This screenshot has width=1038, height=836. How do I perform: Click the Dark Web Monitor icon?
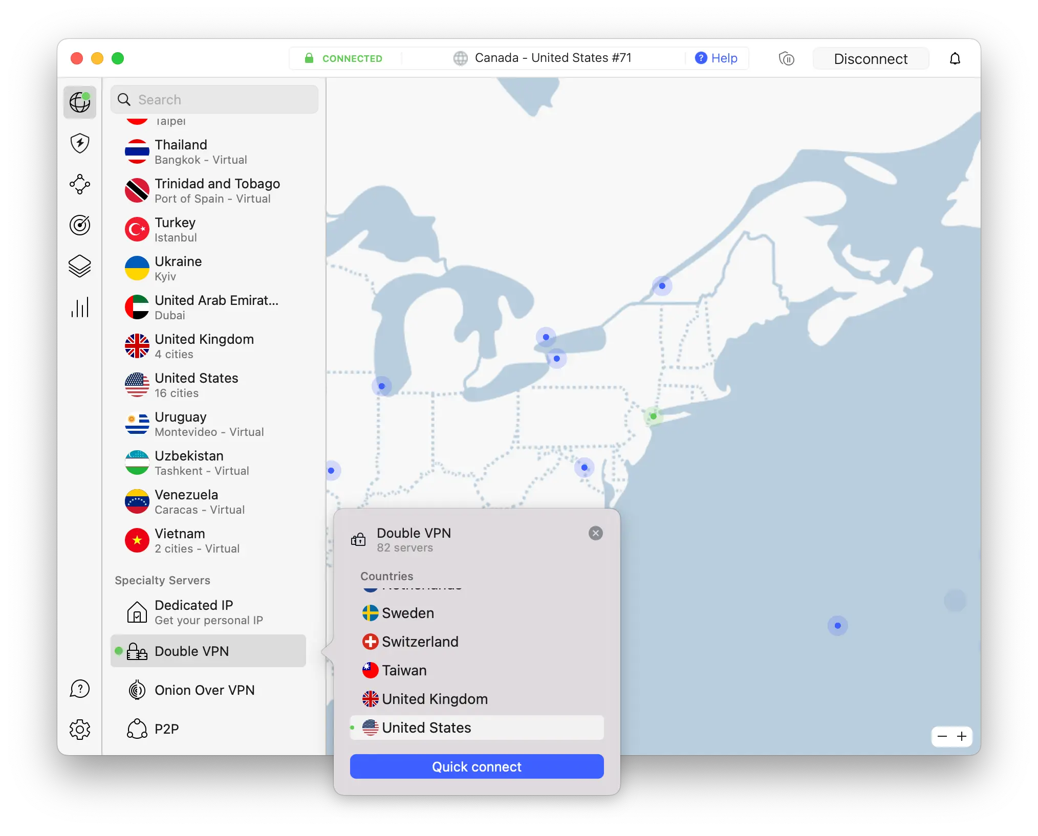coord(80,225)
